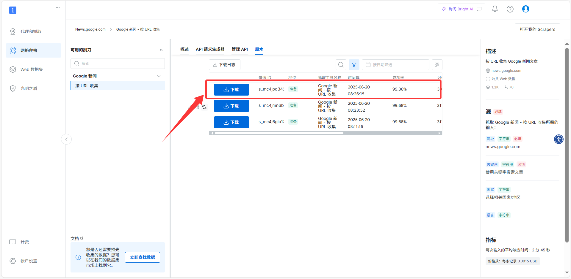Click the 询问 Bright AI button
The image size is (571, 279).
coord(461,9)
